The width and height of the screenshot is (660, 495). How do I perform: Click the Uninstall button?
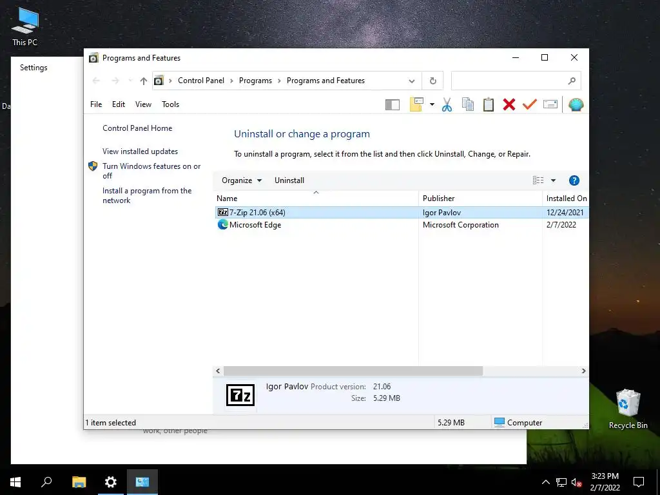pyautogui.click(x=289, y=180)
